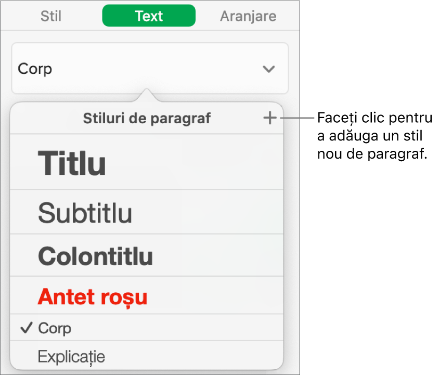Screen dimensions: 439x375
Task: Click the gray Subtitlu preview text
Action: click(85, 212)
